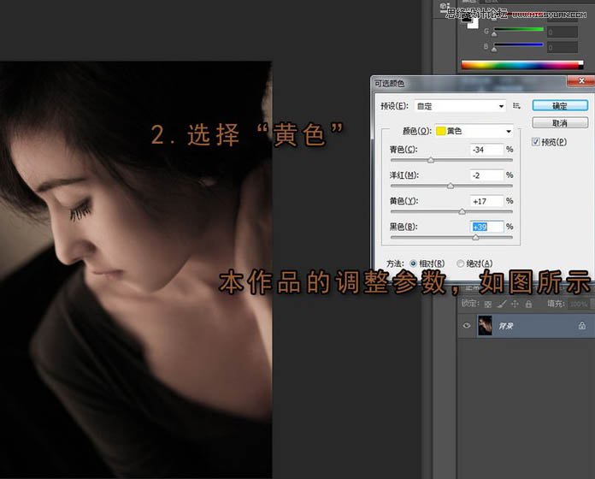Screen dimensions: 595x479
Task: Open the preset options icon beside 预设
Action: tap(516, 106)
